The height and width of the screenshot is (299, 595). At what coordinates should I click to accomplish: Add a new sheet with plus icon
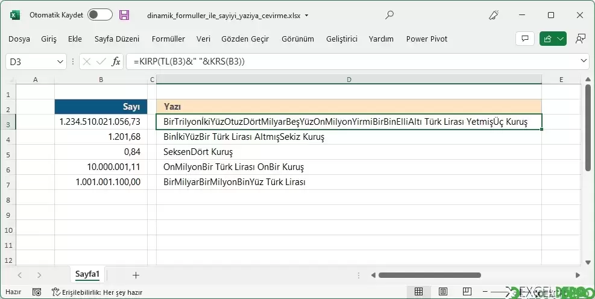click(x=136, y=275)
